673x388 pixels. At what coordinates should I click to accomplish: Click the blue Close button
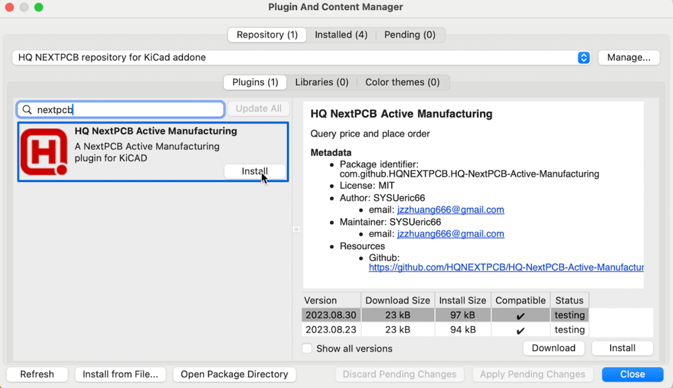(x=632, y=375)
